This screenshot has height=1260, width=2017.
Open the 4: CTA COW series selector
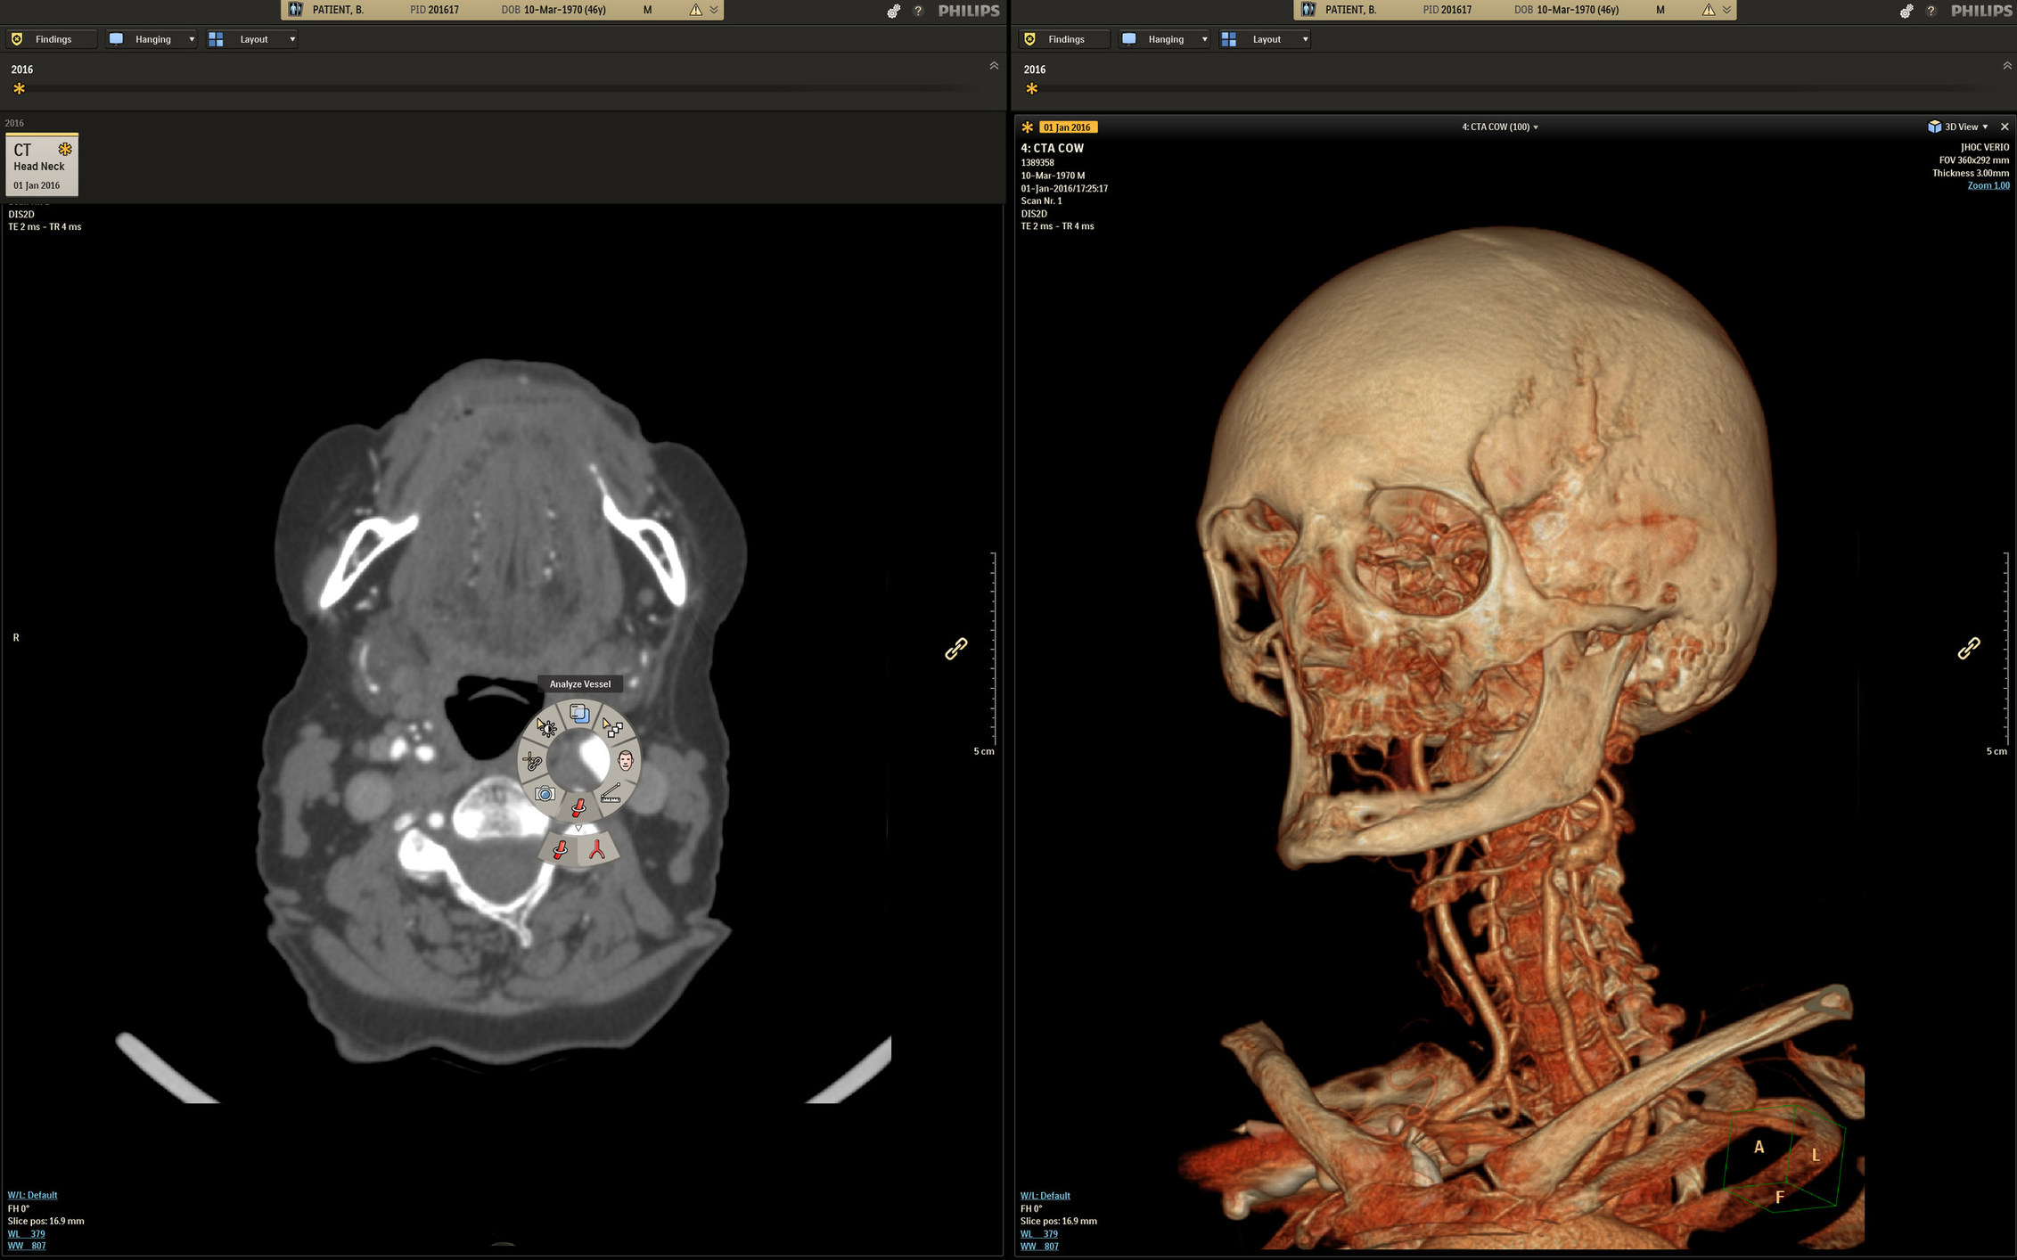[1499, 127]
